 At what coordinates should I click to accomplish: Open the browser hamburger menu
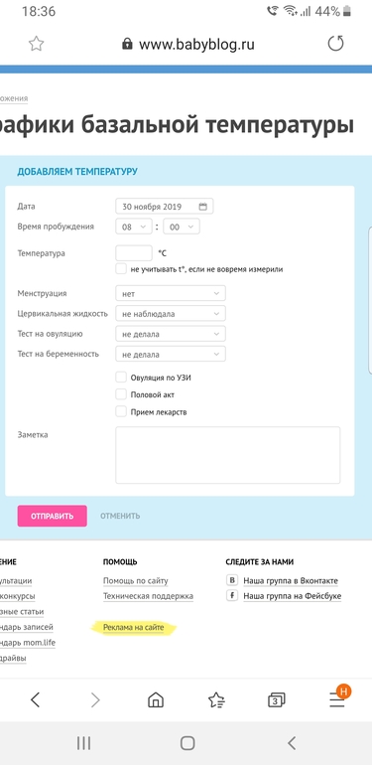pos(337,700)
